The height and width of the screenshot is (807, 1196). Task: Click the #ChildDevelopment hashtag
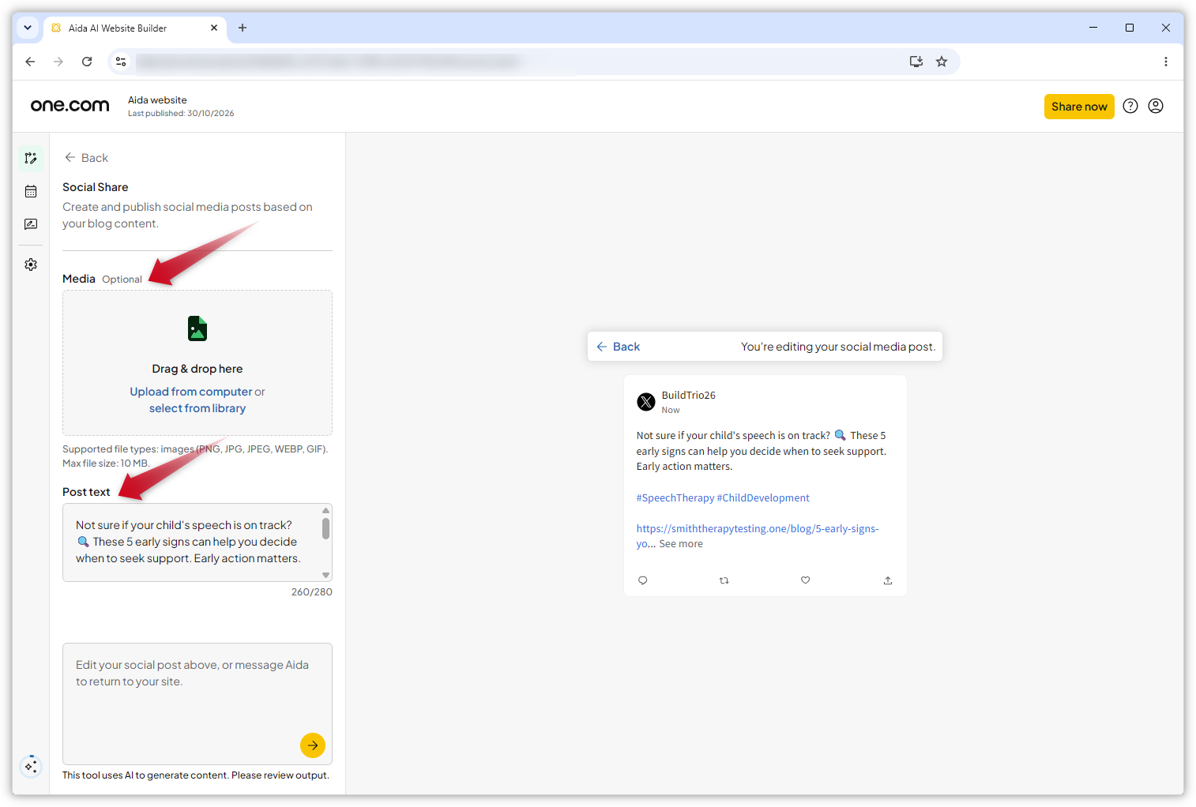[763, 497]
